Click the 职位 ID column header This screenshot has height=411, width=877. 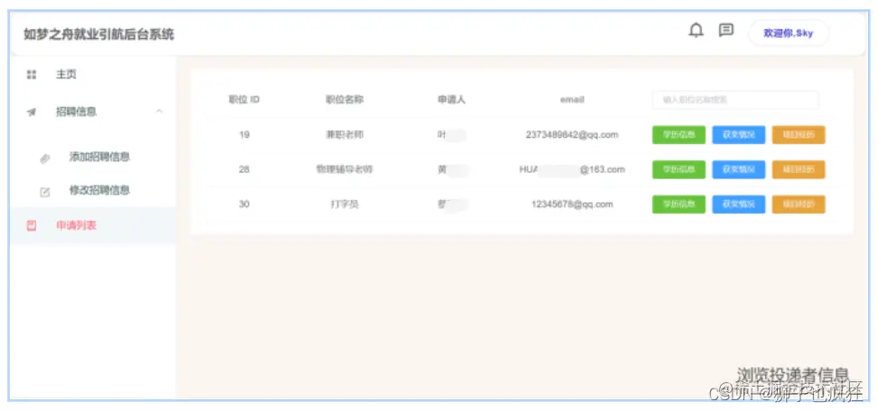coord(244,100)
